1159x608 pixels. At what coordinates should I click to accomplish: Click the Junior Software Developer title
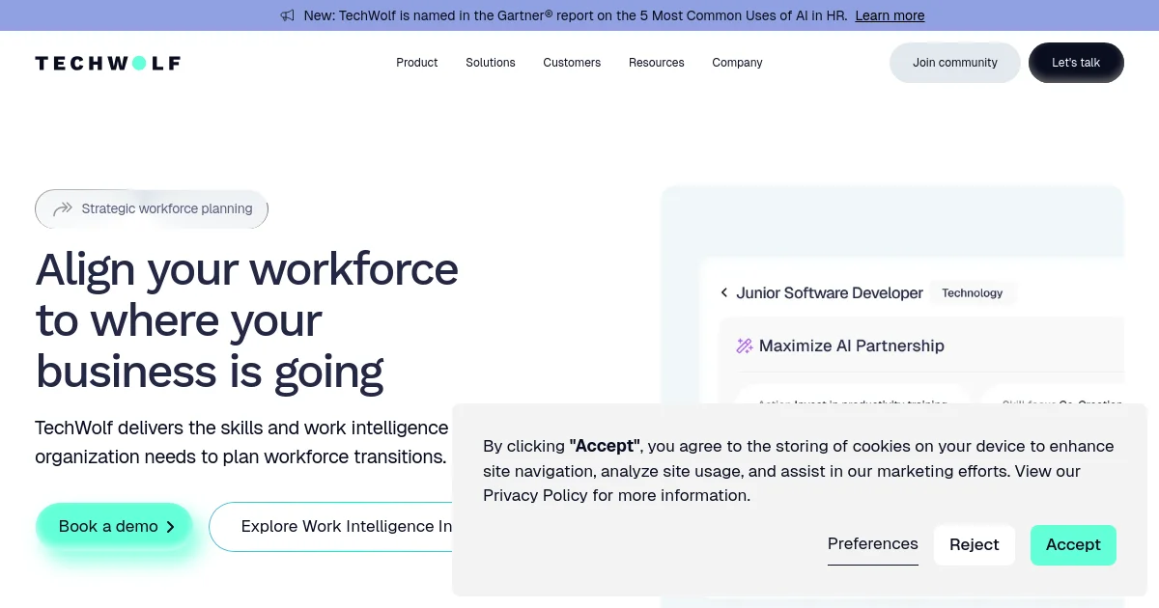(x=830, y=293)
